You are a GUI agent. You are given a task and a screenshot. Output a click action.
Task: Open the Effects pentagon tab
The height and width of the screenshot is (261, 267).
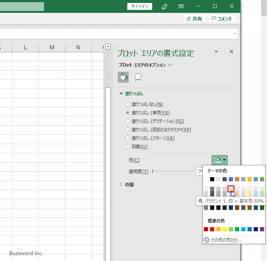pos(138,77)
